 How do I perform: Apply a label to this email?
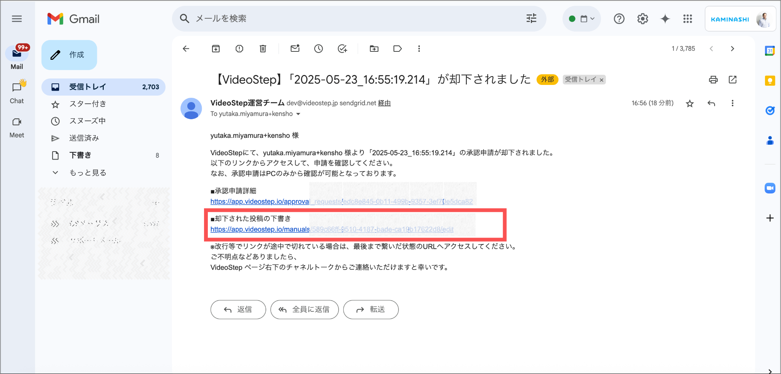click(397, 49)
